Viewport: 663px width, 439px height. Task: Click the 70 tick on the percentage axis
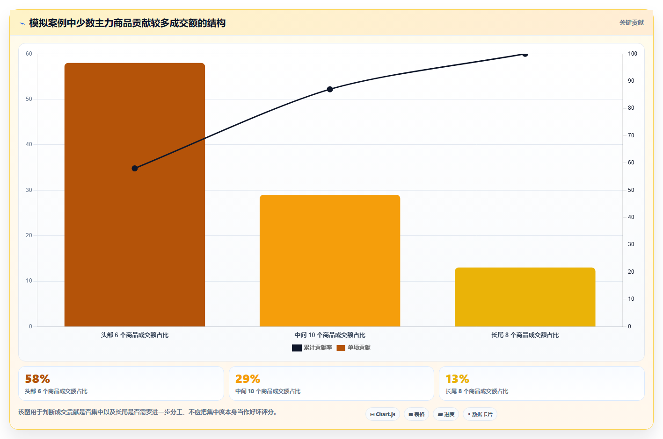(x=631, y=135)
